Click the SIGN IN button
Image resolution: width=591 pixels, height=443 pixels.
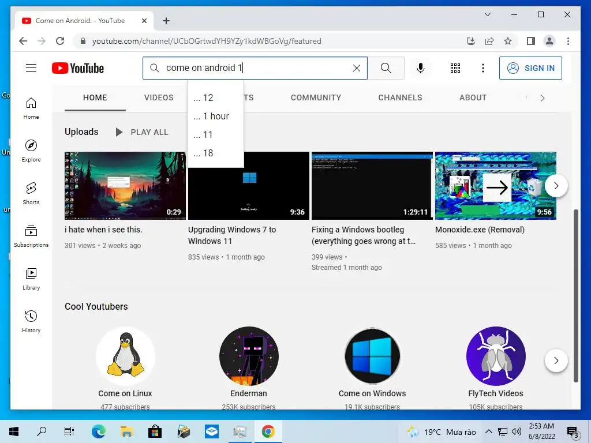click(x=530, y=68)
